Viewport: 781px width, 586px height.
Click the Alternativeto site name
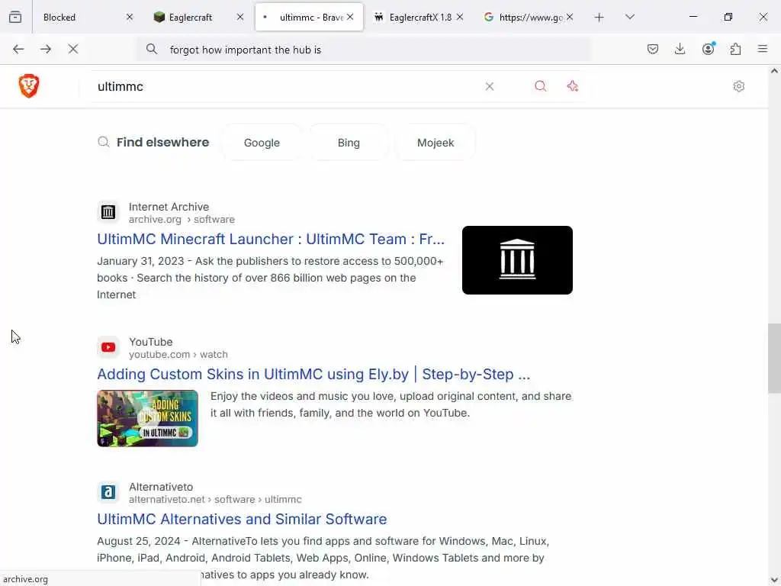pyautogui.click(x=161, y=487)
